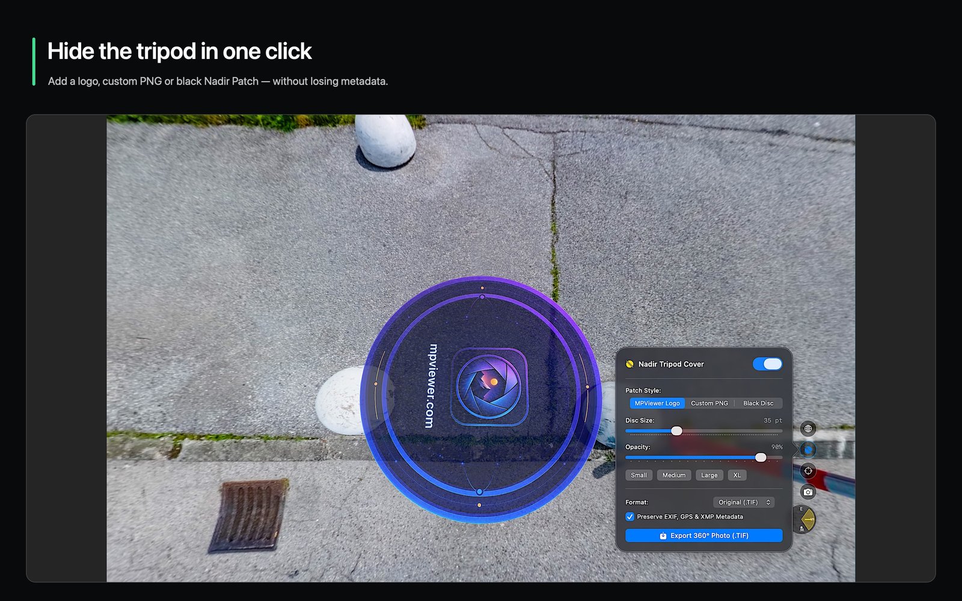The image size is (962, 601).
Task: Apply the Medium disc size preset
Action: tap(674, 475)
